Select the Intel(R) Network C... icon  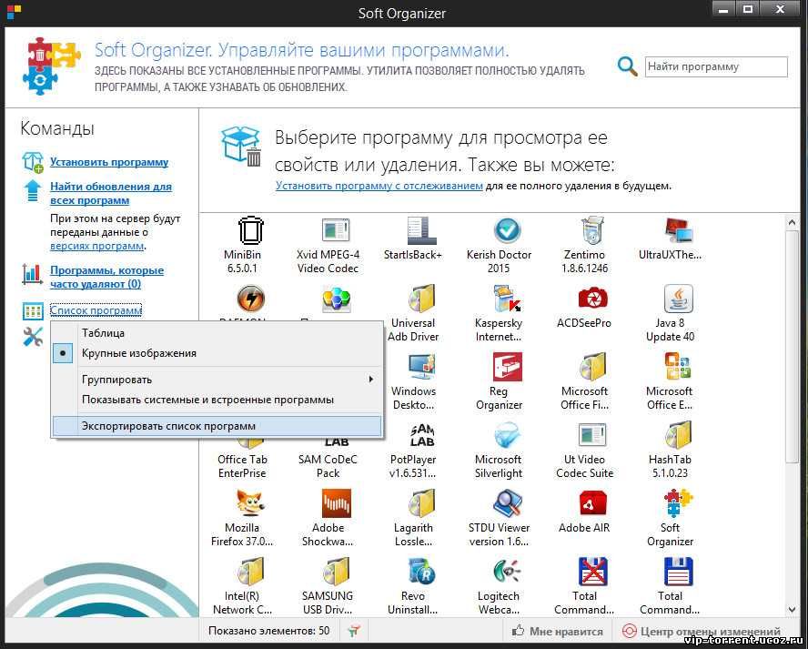(x=251, y=572)
